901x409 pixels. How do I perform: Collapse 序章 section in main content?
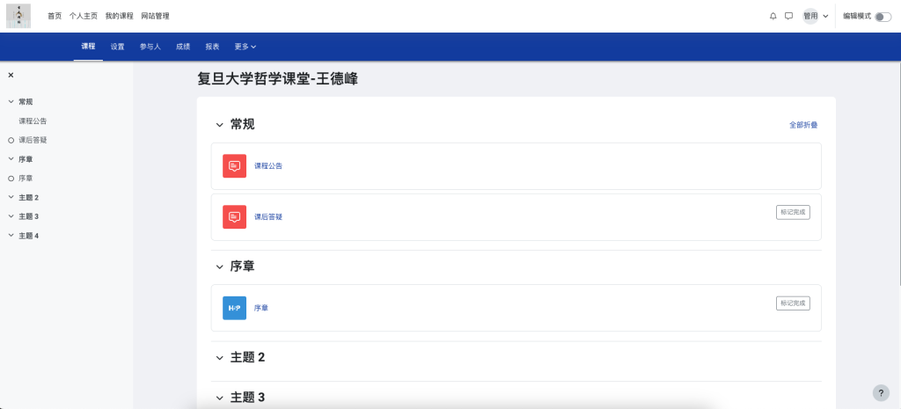tap(219, 267)
